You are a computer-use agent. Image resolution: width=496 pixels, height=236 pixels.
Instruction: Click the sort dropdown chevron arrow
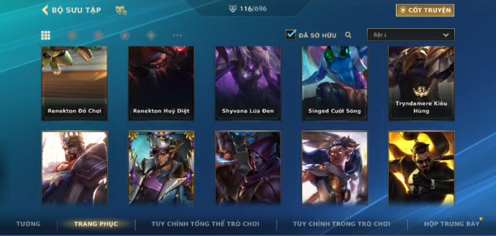[x=446, y=35]
